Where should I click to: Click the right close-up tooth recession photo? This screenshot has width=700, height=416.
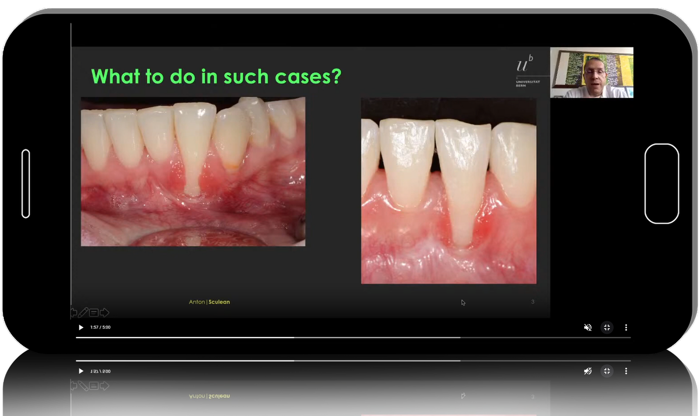pyautogui.click(x=448, y=190)
